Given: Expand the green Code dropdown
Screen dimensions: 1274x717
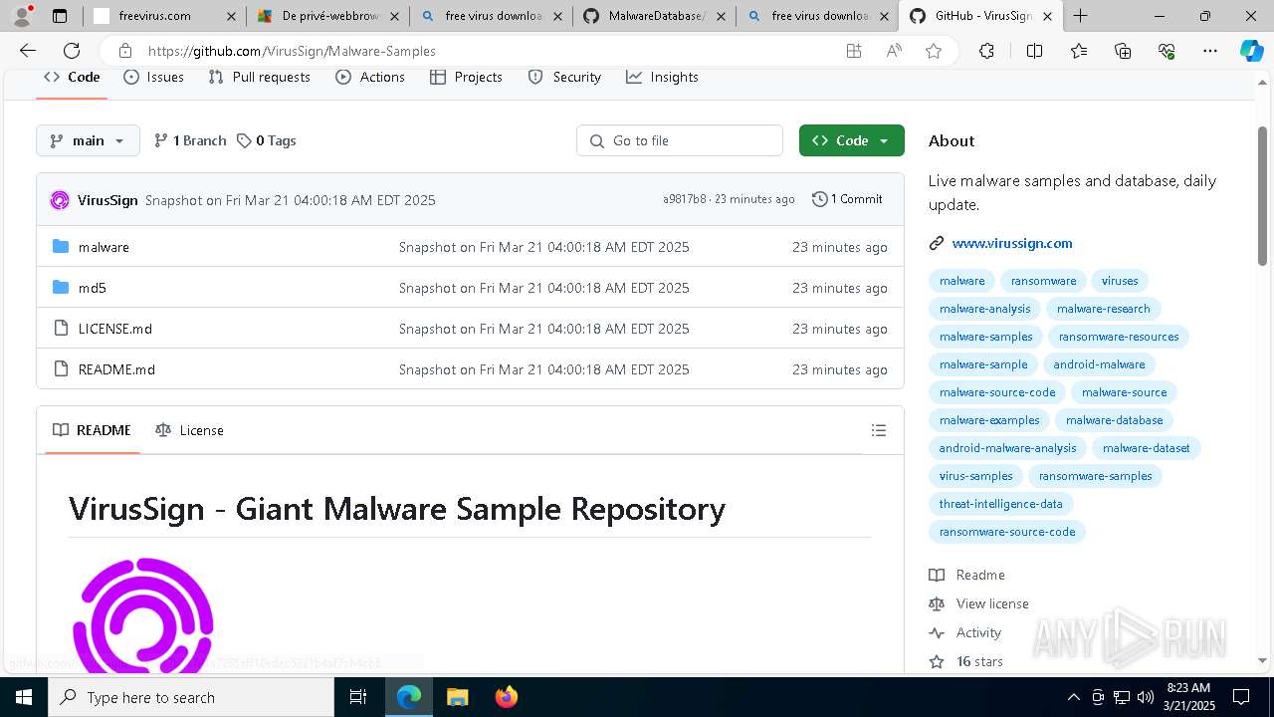Looking at the screenshot, I should [851, 140].
